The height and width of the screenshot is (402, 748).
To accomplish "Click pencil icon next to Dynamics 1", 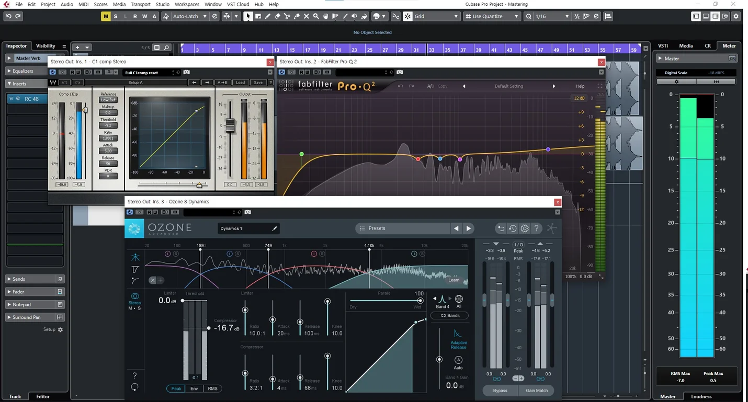I will 274,228.
